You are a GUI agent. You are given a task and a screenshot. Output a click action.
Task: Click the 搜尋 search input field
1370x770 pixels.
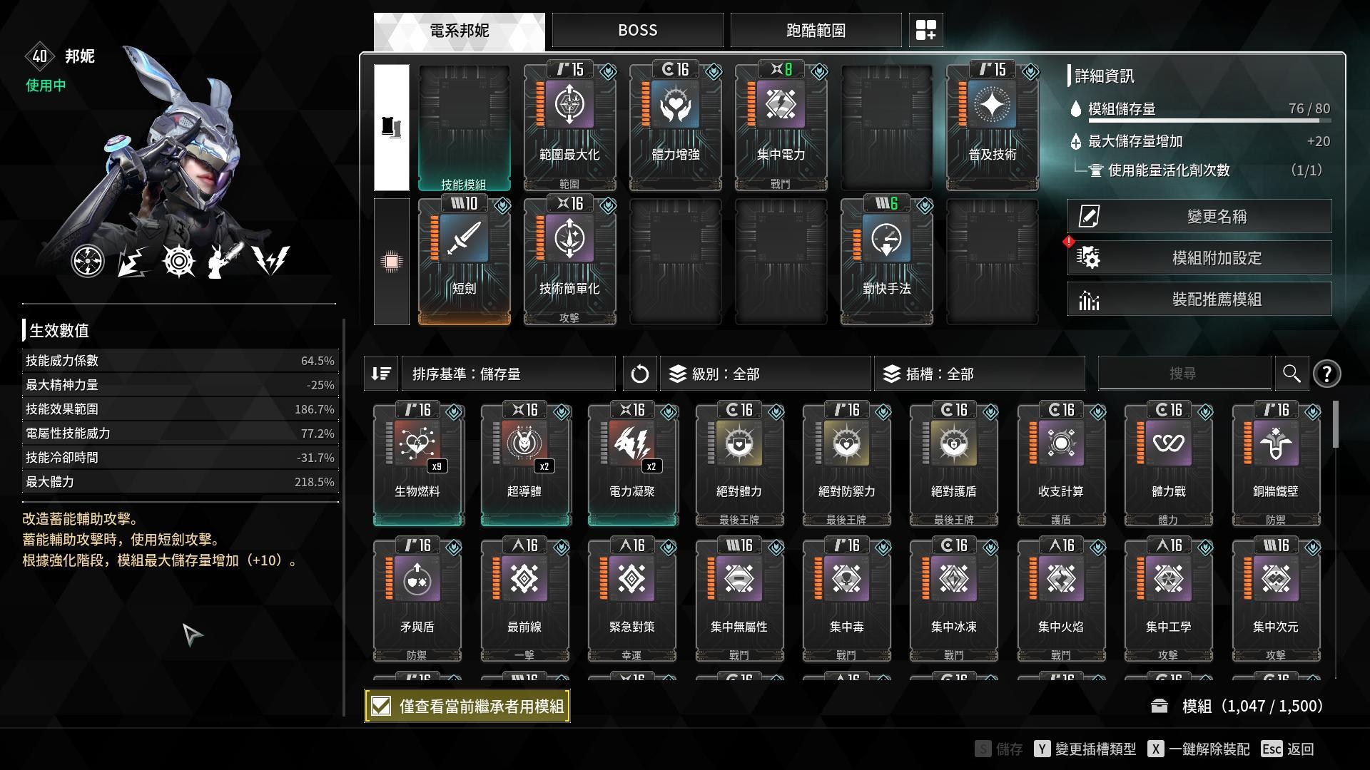click(1184, 374)
